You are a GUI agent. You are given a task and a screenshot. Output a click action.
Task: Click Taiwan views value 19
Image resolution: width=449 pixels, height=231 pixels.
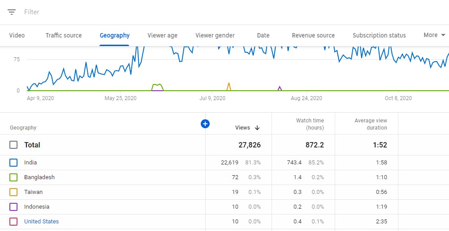(235, 192)
